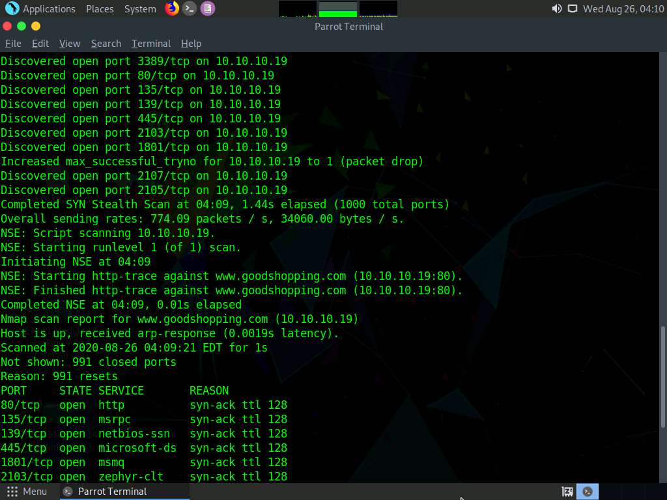
Task: Launch Firefox from the top panel
Action: click(x=172, y=8)
